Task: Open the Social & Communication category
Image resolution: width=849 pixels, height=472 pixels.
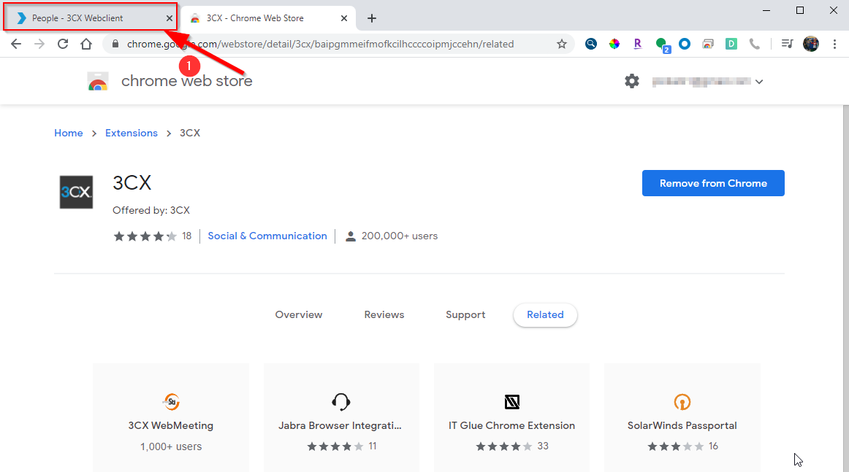Action: pos(267,236)
